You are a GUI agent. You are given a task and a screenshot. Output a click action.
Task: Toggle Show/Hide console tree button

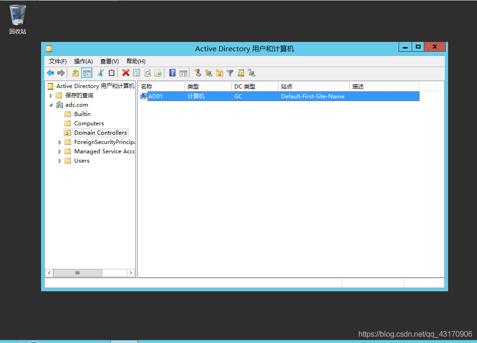click(86, 73)
